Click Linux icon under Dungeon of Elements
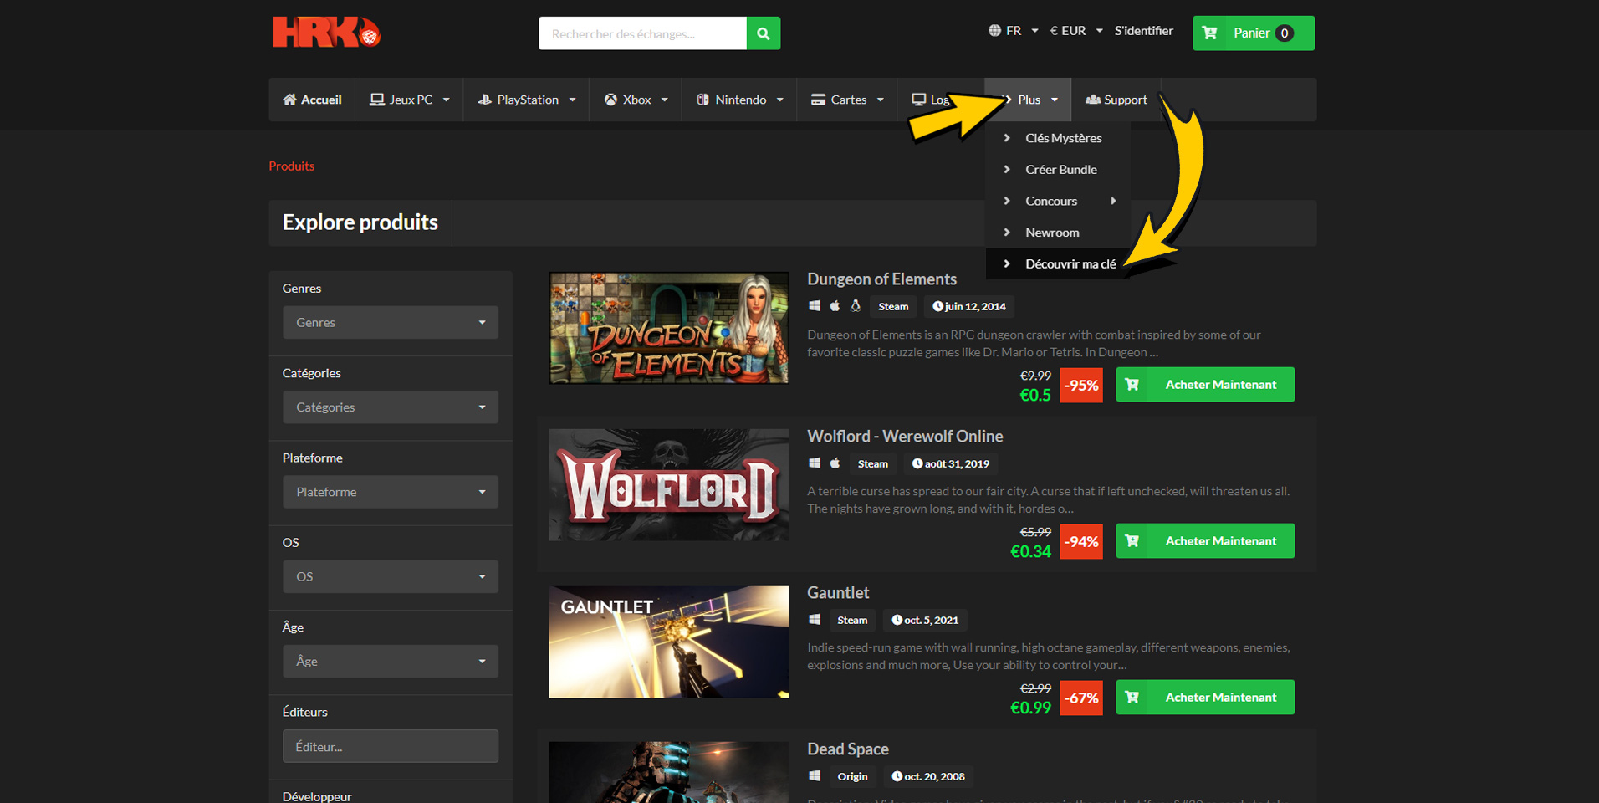The image size is (1599, 803). [x=856, y=306]
